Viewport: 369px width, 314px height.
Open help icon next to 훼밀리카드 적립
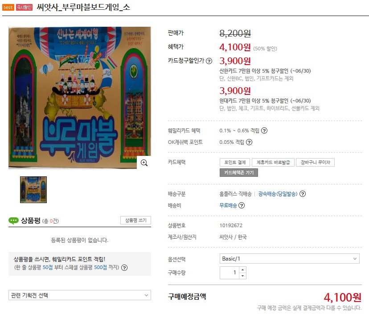(x=264, y=130)
